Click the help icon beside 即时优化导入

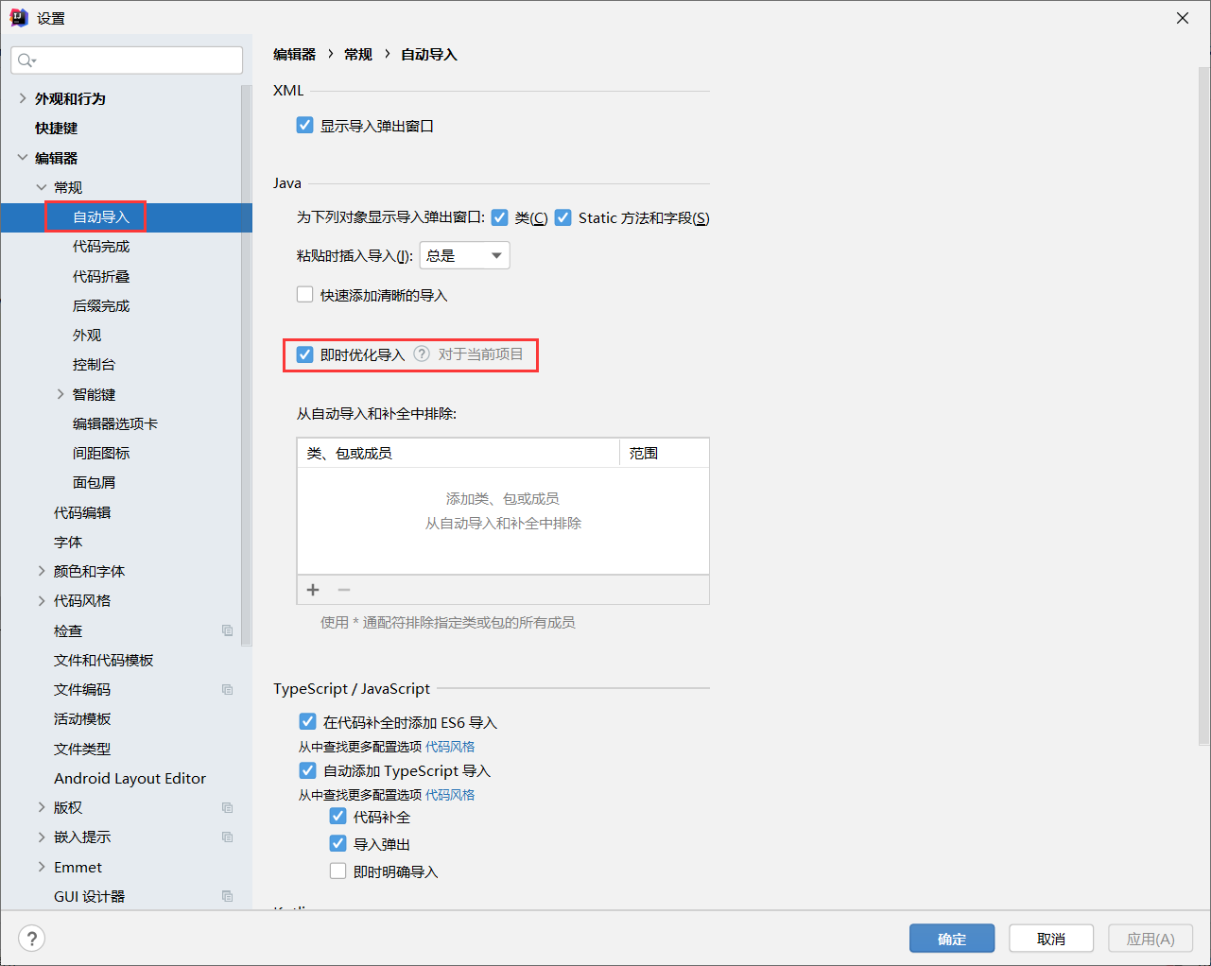[421, 354]
